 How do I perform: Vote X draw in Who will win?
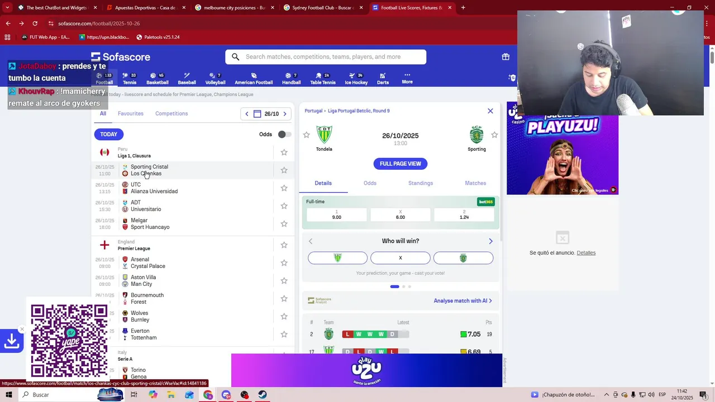[401, 258]
